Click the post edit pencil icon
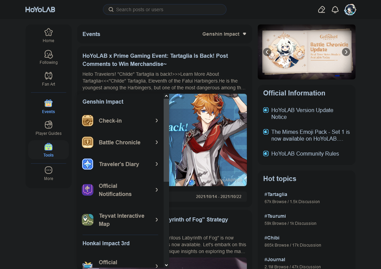Screen dimensions: 381x269 [322, 10]
